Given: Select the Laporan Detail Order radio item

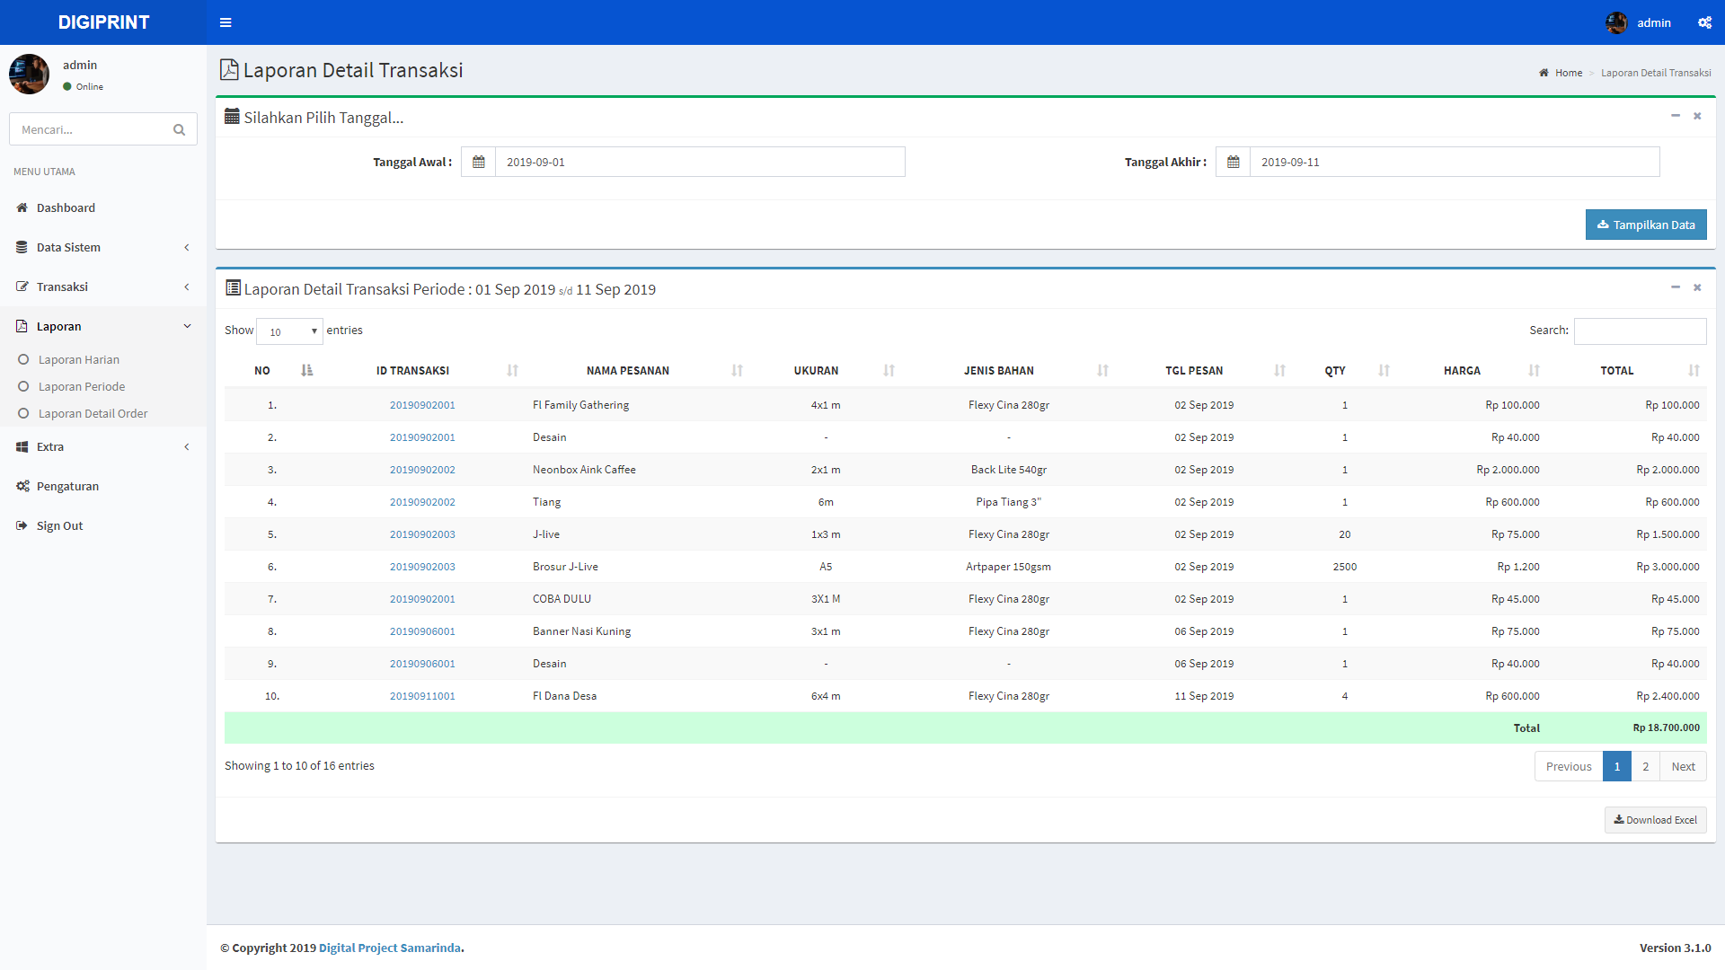Looking at the screenshot, I should 93,413.
